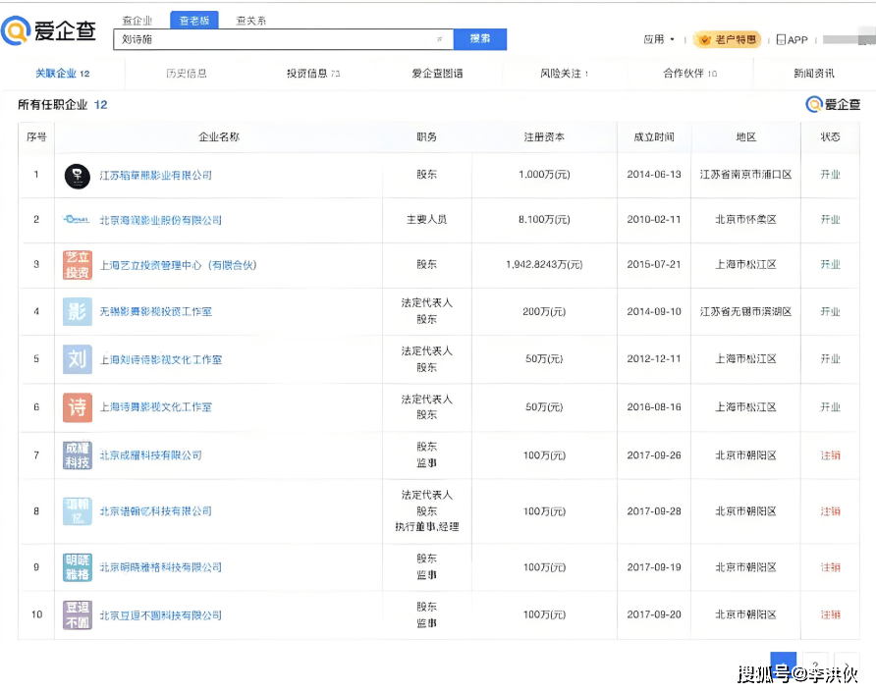Open 北京成耀科技有限公司 link
This screenshot has width=876, height=693.
(151, 455)
